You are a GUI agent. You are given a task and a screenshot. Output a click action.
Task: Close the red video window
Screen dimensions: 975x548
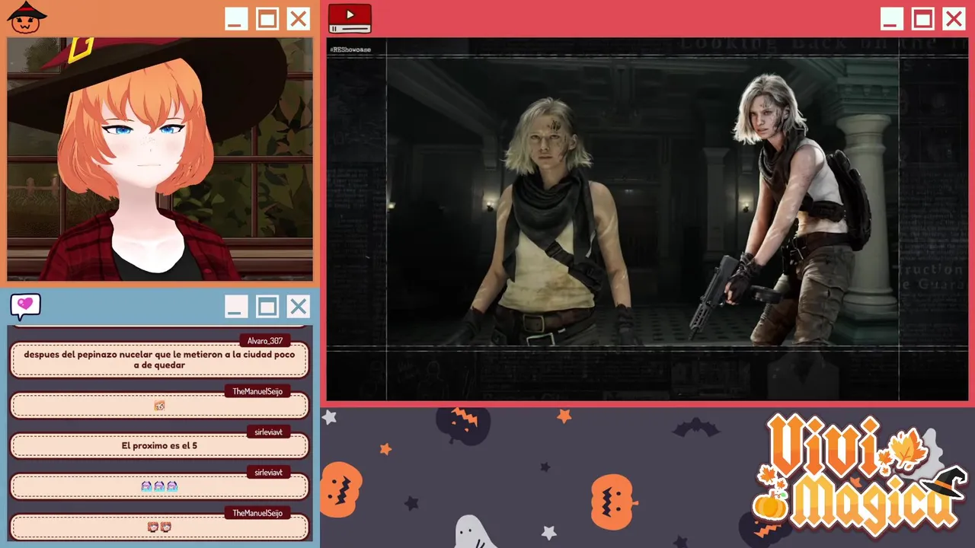pyautogui.click(x=954, y=19)
